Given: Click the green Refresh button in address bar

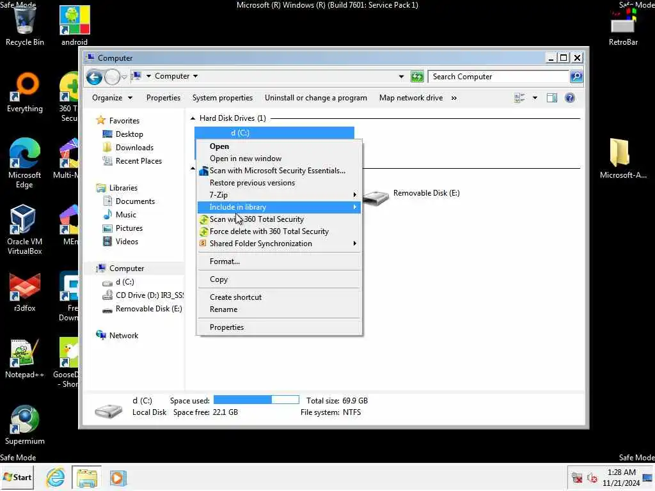Looking at the screenshot, I should point(417,77).
